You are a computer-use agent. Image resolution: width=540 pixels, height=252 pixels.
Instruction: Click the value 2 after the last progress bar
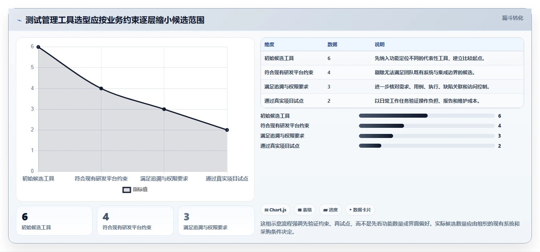[499, 146]
